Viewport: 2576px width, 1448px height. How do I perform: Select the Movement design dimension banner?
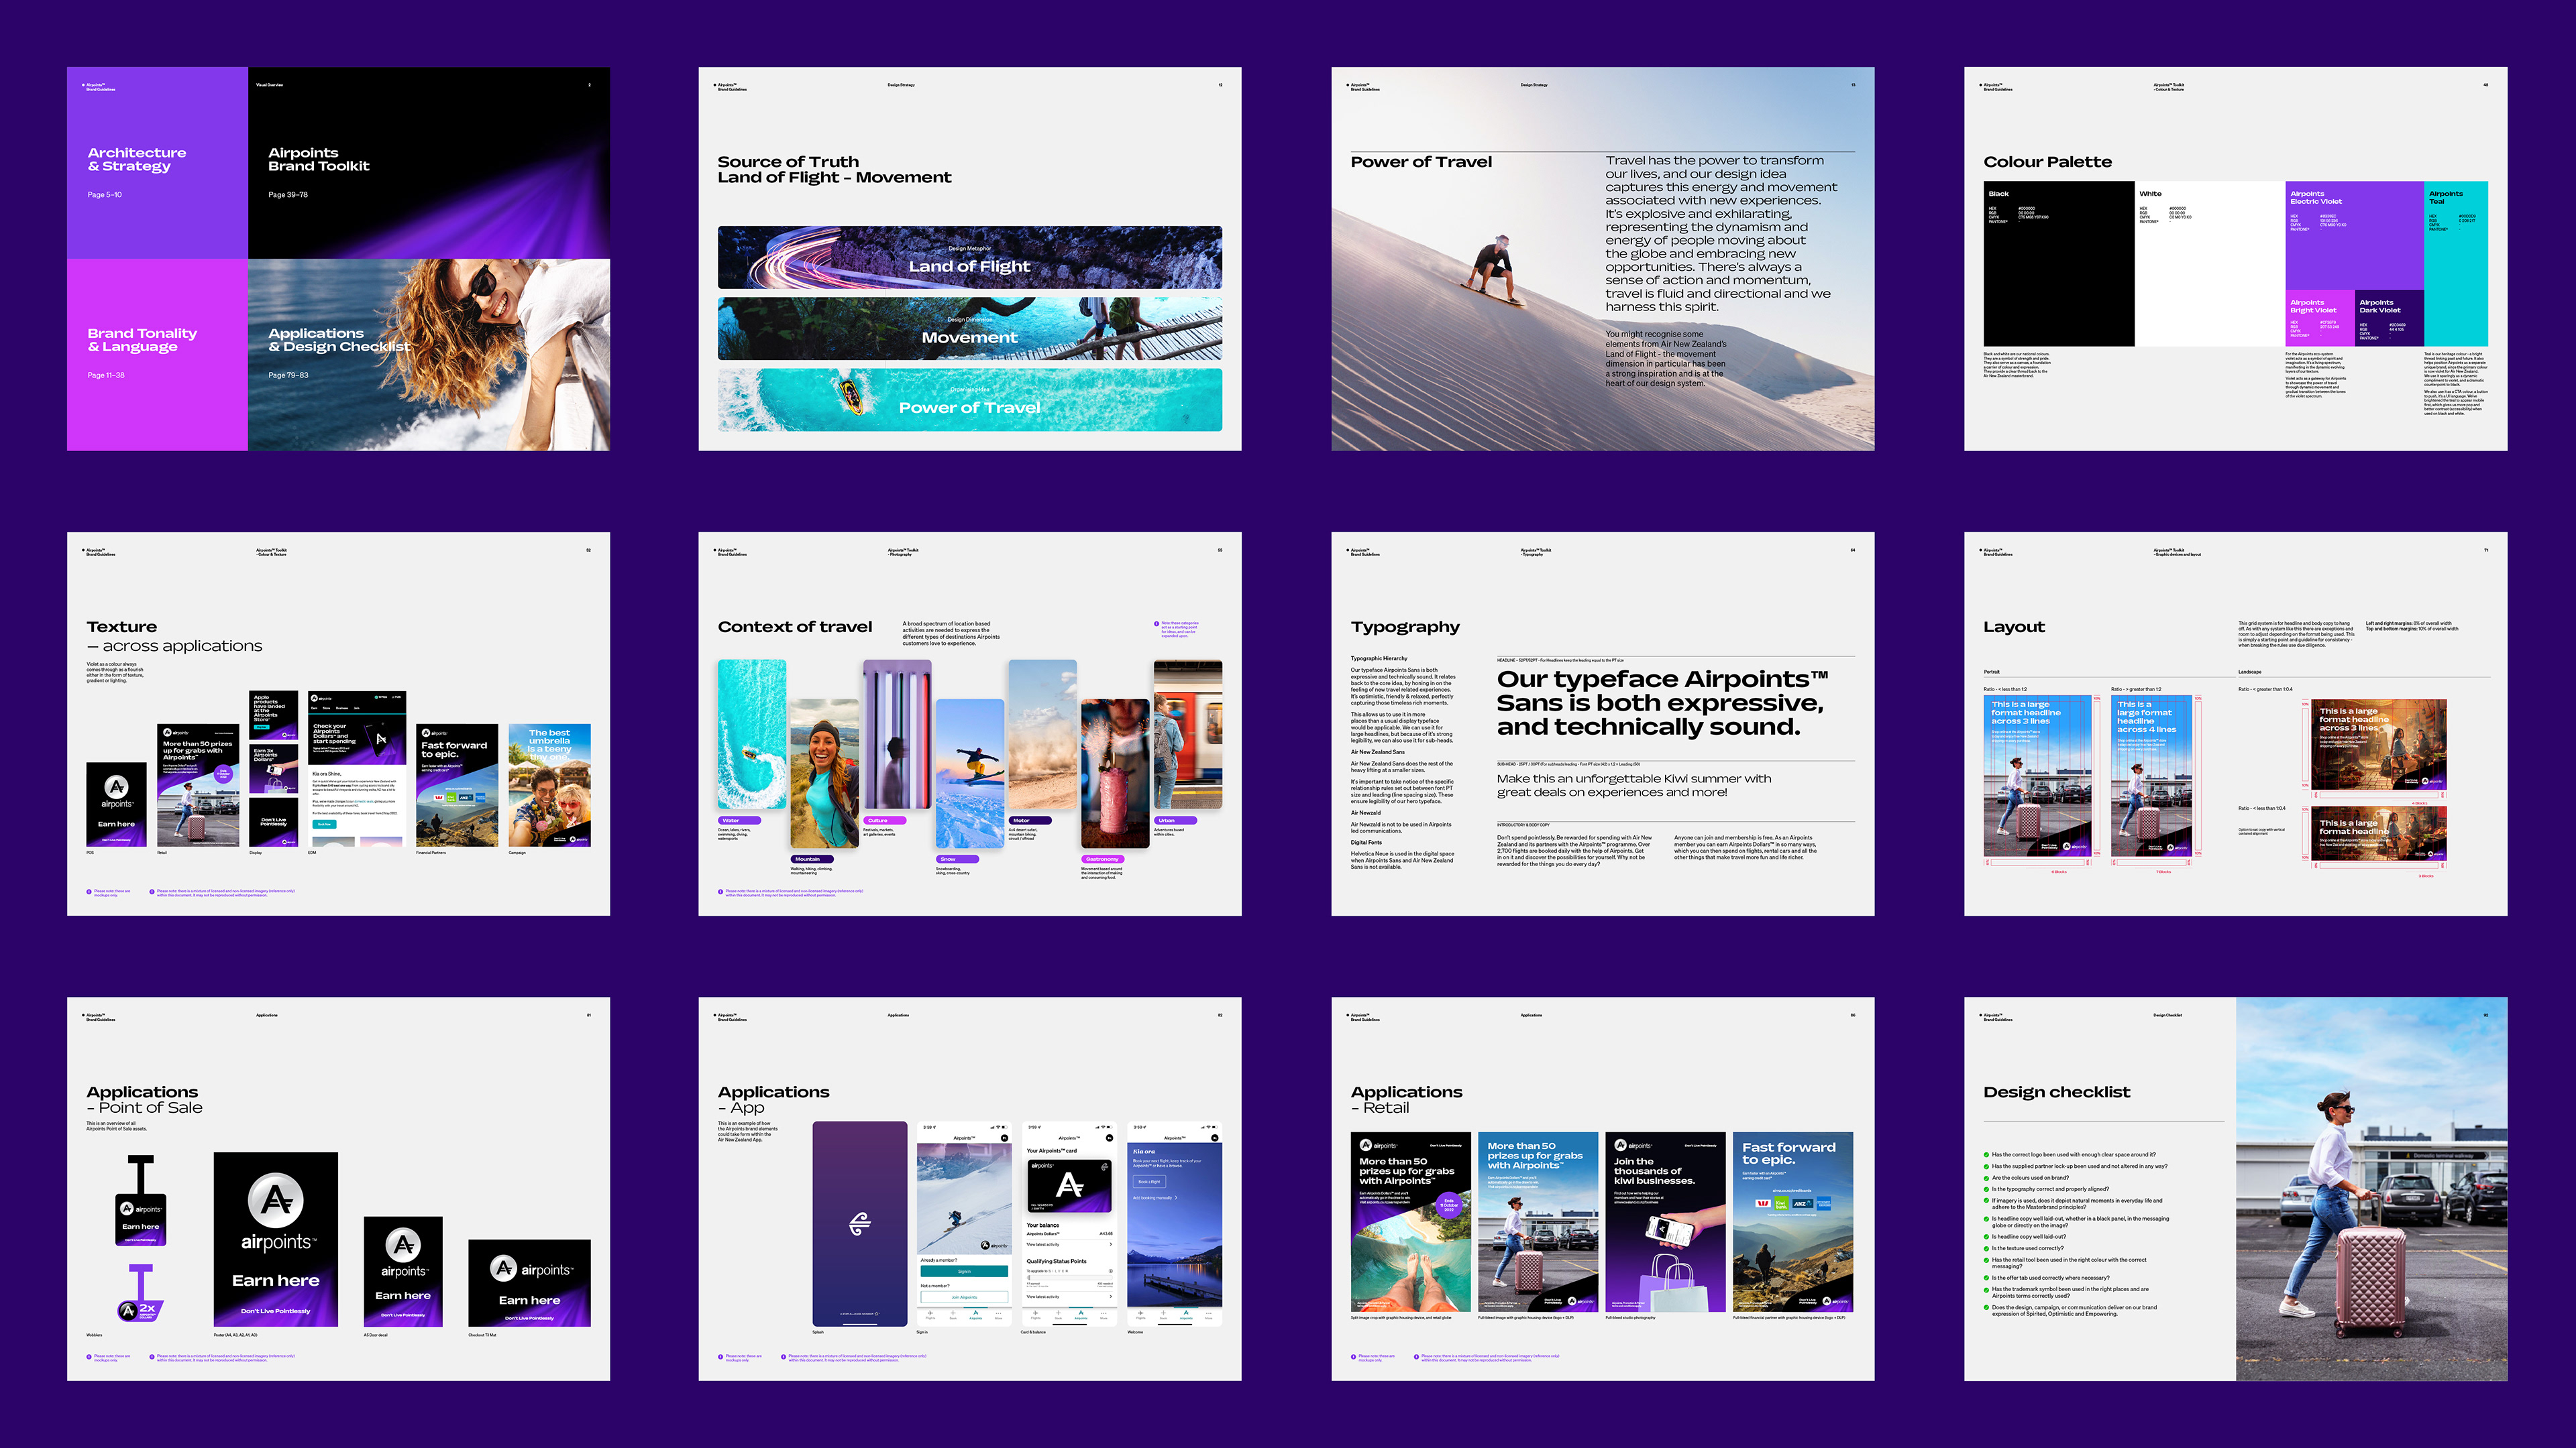[969, 328]
